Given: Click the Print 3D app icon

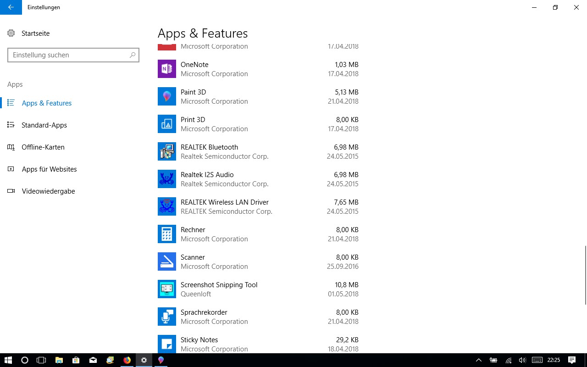Looking at the screenshot, I should (167, 124).
